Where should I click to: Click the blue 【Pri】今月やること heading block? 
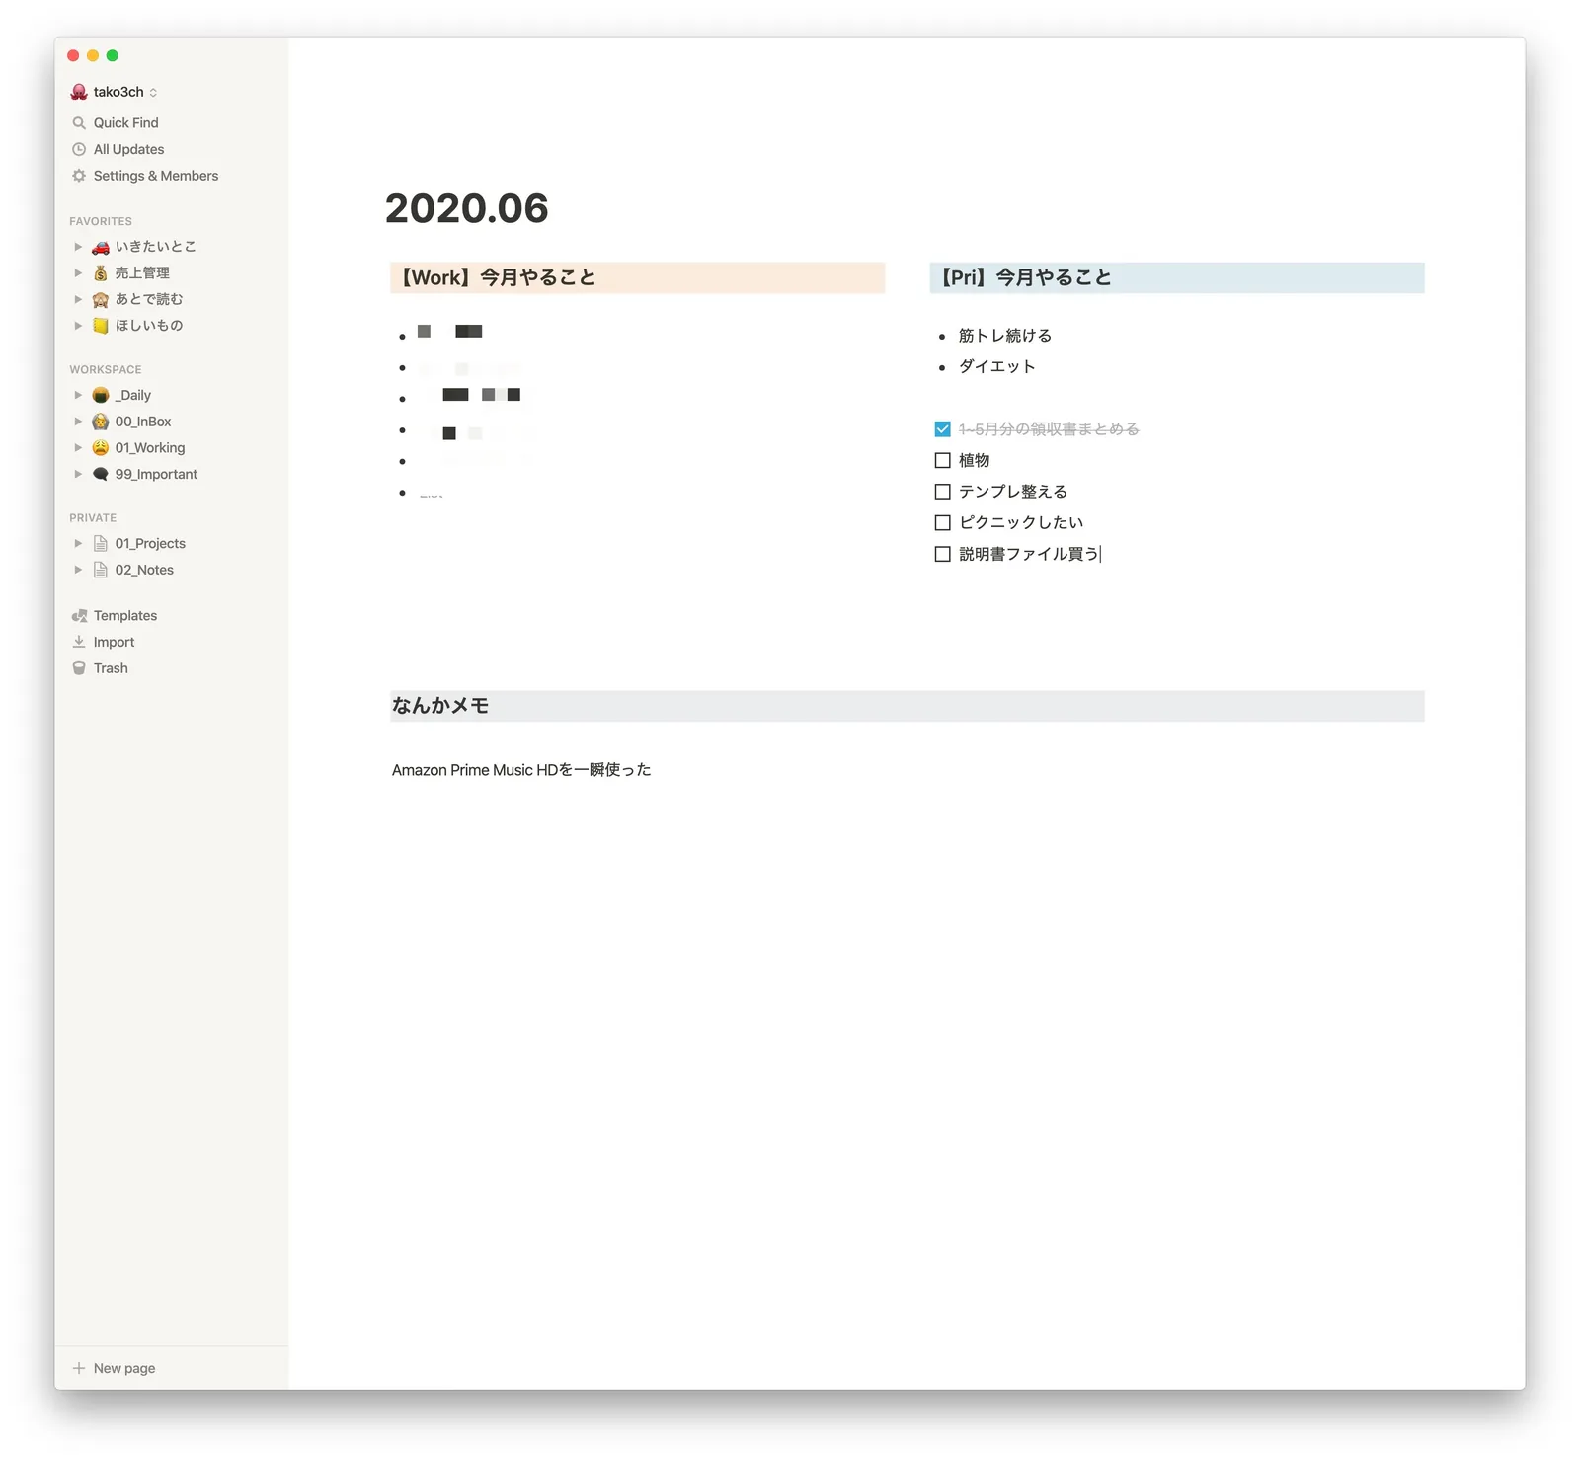point(1175,278)
